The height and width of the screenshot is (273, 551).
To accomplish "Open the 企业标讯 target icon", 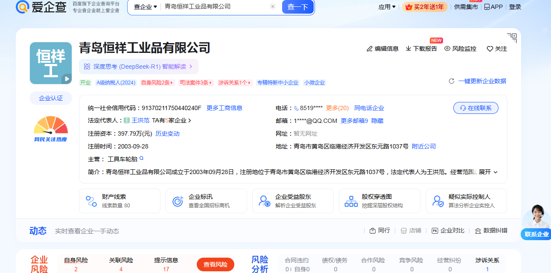I will (x=178, y=201).
